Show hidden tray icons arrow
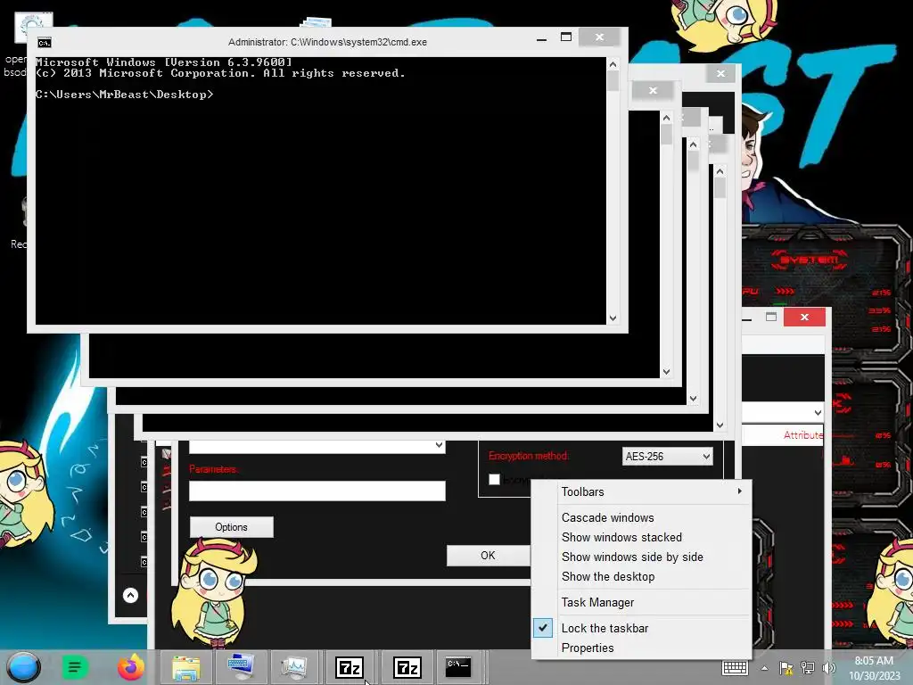913x685 pixels. (x=764, y=669)
